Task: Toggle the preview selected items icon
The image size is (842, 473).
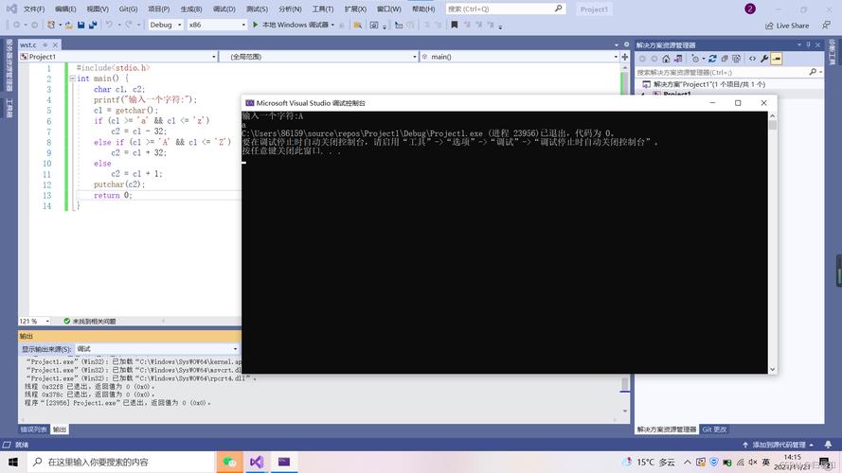Action: [777, 59]
